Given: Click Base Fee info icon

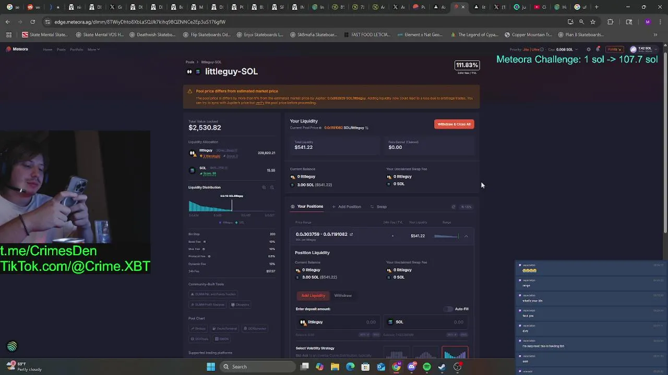Looking at the screenshot, I should 204,242.
